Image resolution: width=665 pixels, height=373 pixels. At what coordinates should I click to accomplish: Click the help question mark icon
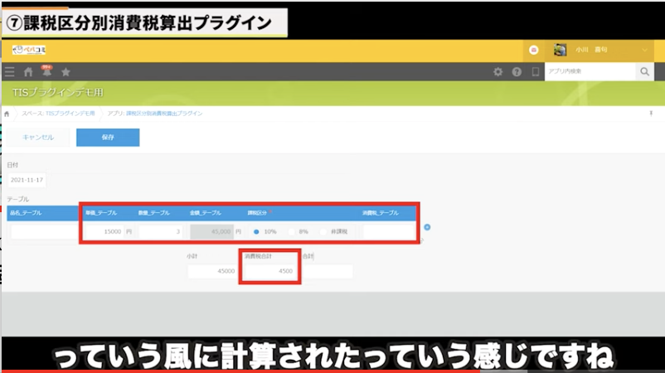point(517,72)
